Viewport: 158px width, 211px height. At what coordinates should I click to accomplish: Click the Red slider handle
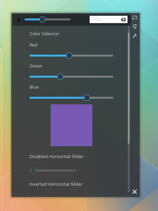coord(69,56)
